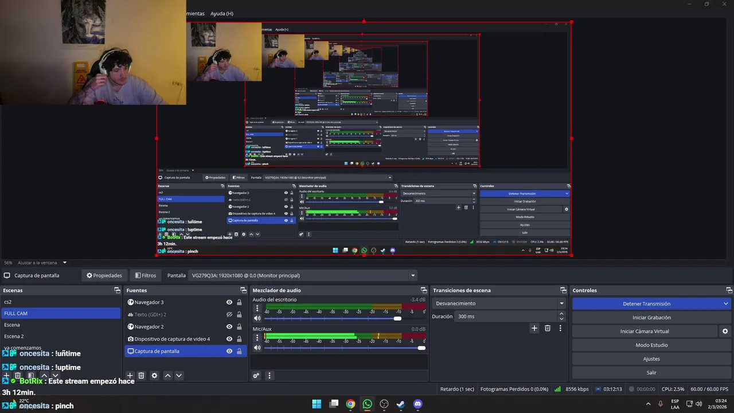Hide Dispositivo de captura de video 4 source
734x413 pixels.
pyautogui.click(x=229, y=339)
